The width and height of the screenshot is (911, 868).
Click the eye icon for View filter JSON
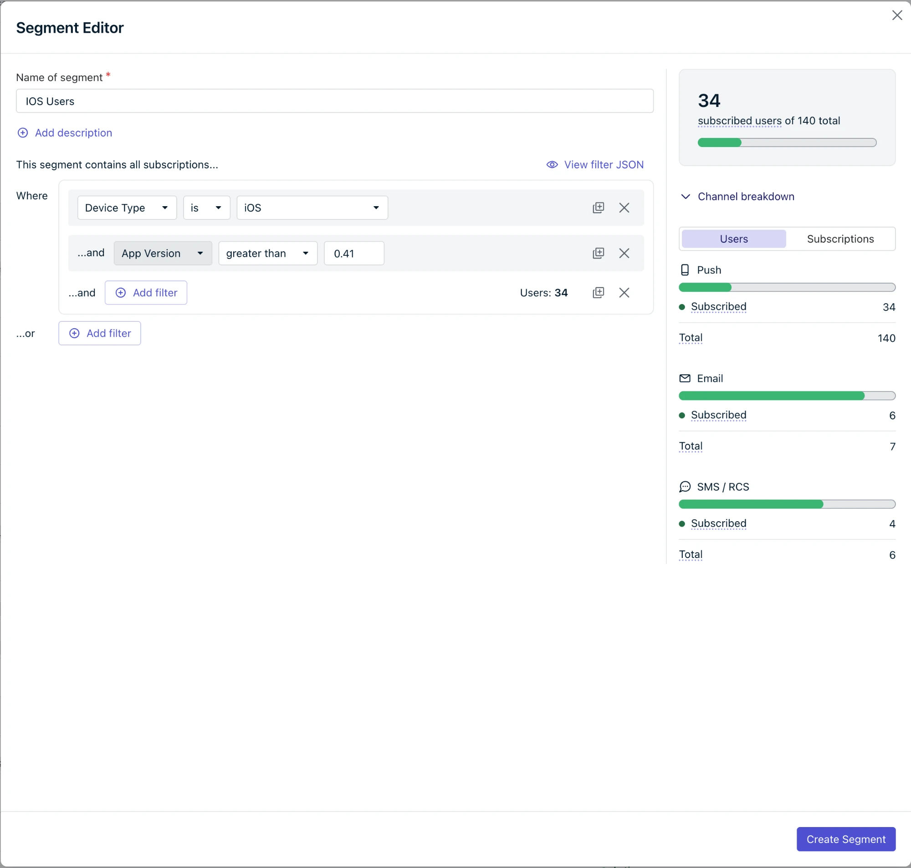552,165
